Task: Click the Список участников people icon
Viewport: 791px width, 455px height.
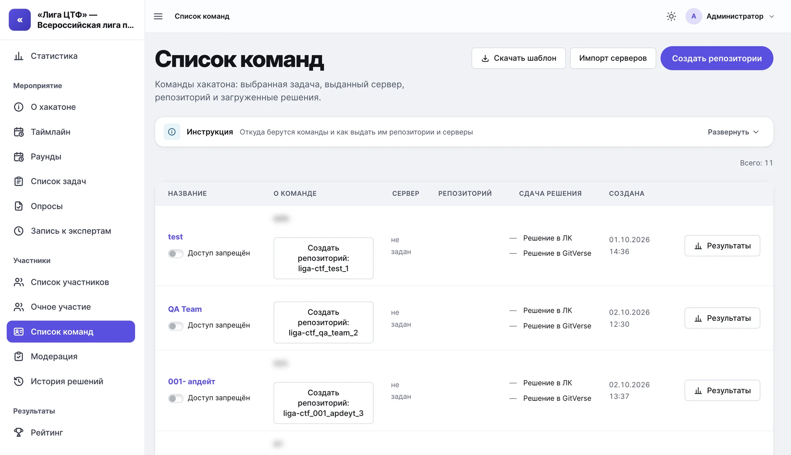Action: pos(19,282)
